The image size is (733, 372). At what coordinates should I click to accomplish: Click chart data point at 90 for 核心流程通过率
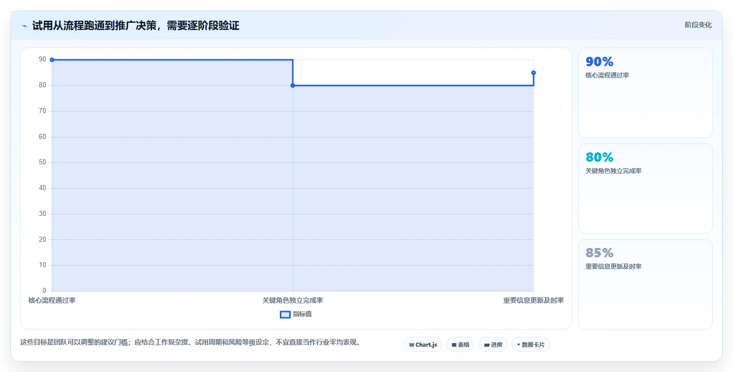52,60
